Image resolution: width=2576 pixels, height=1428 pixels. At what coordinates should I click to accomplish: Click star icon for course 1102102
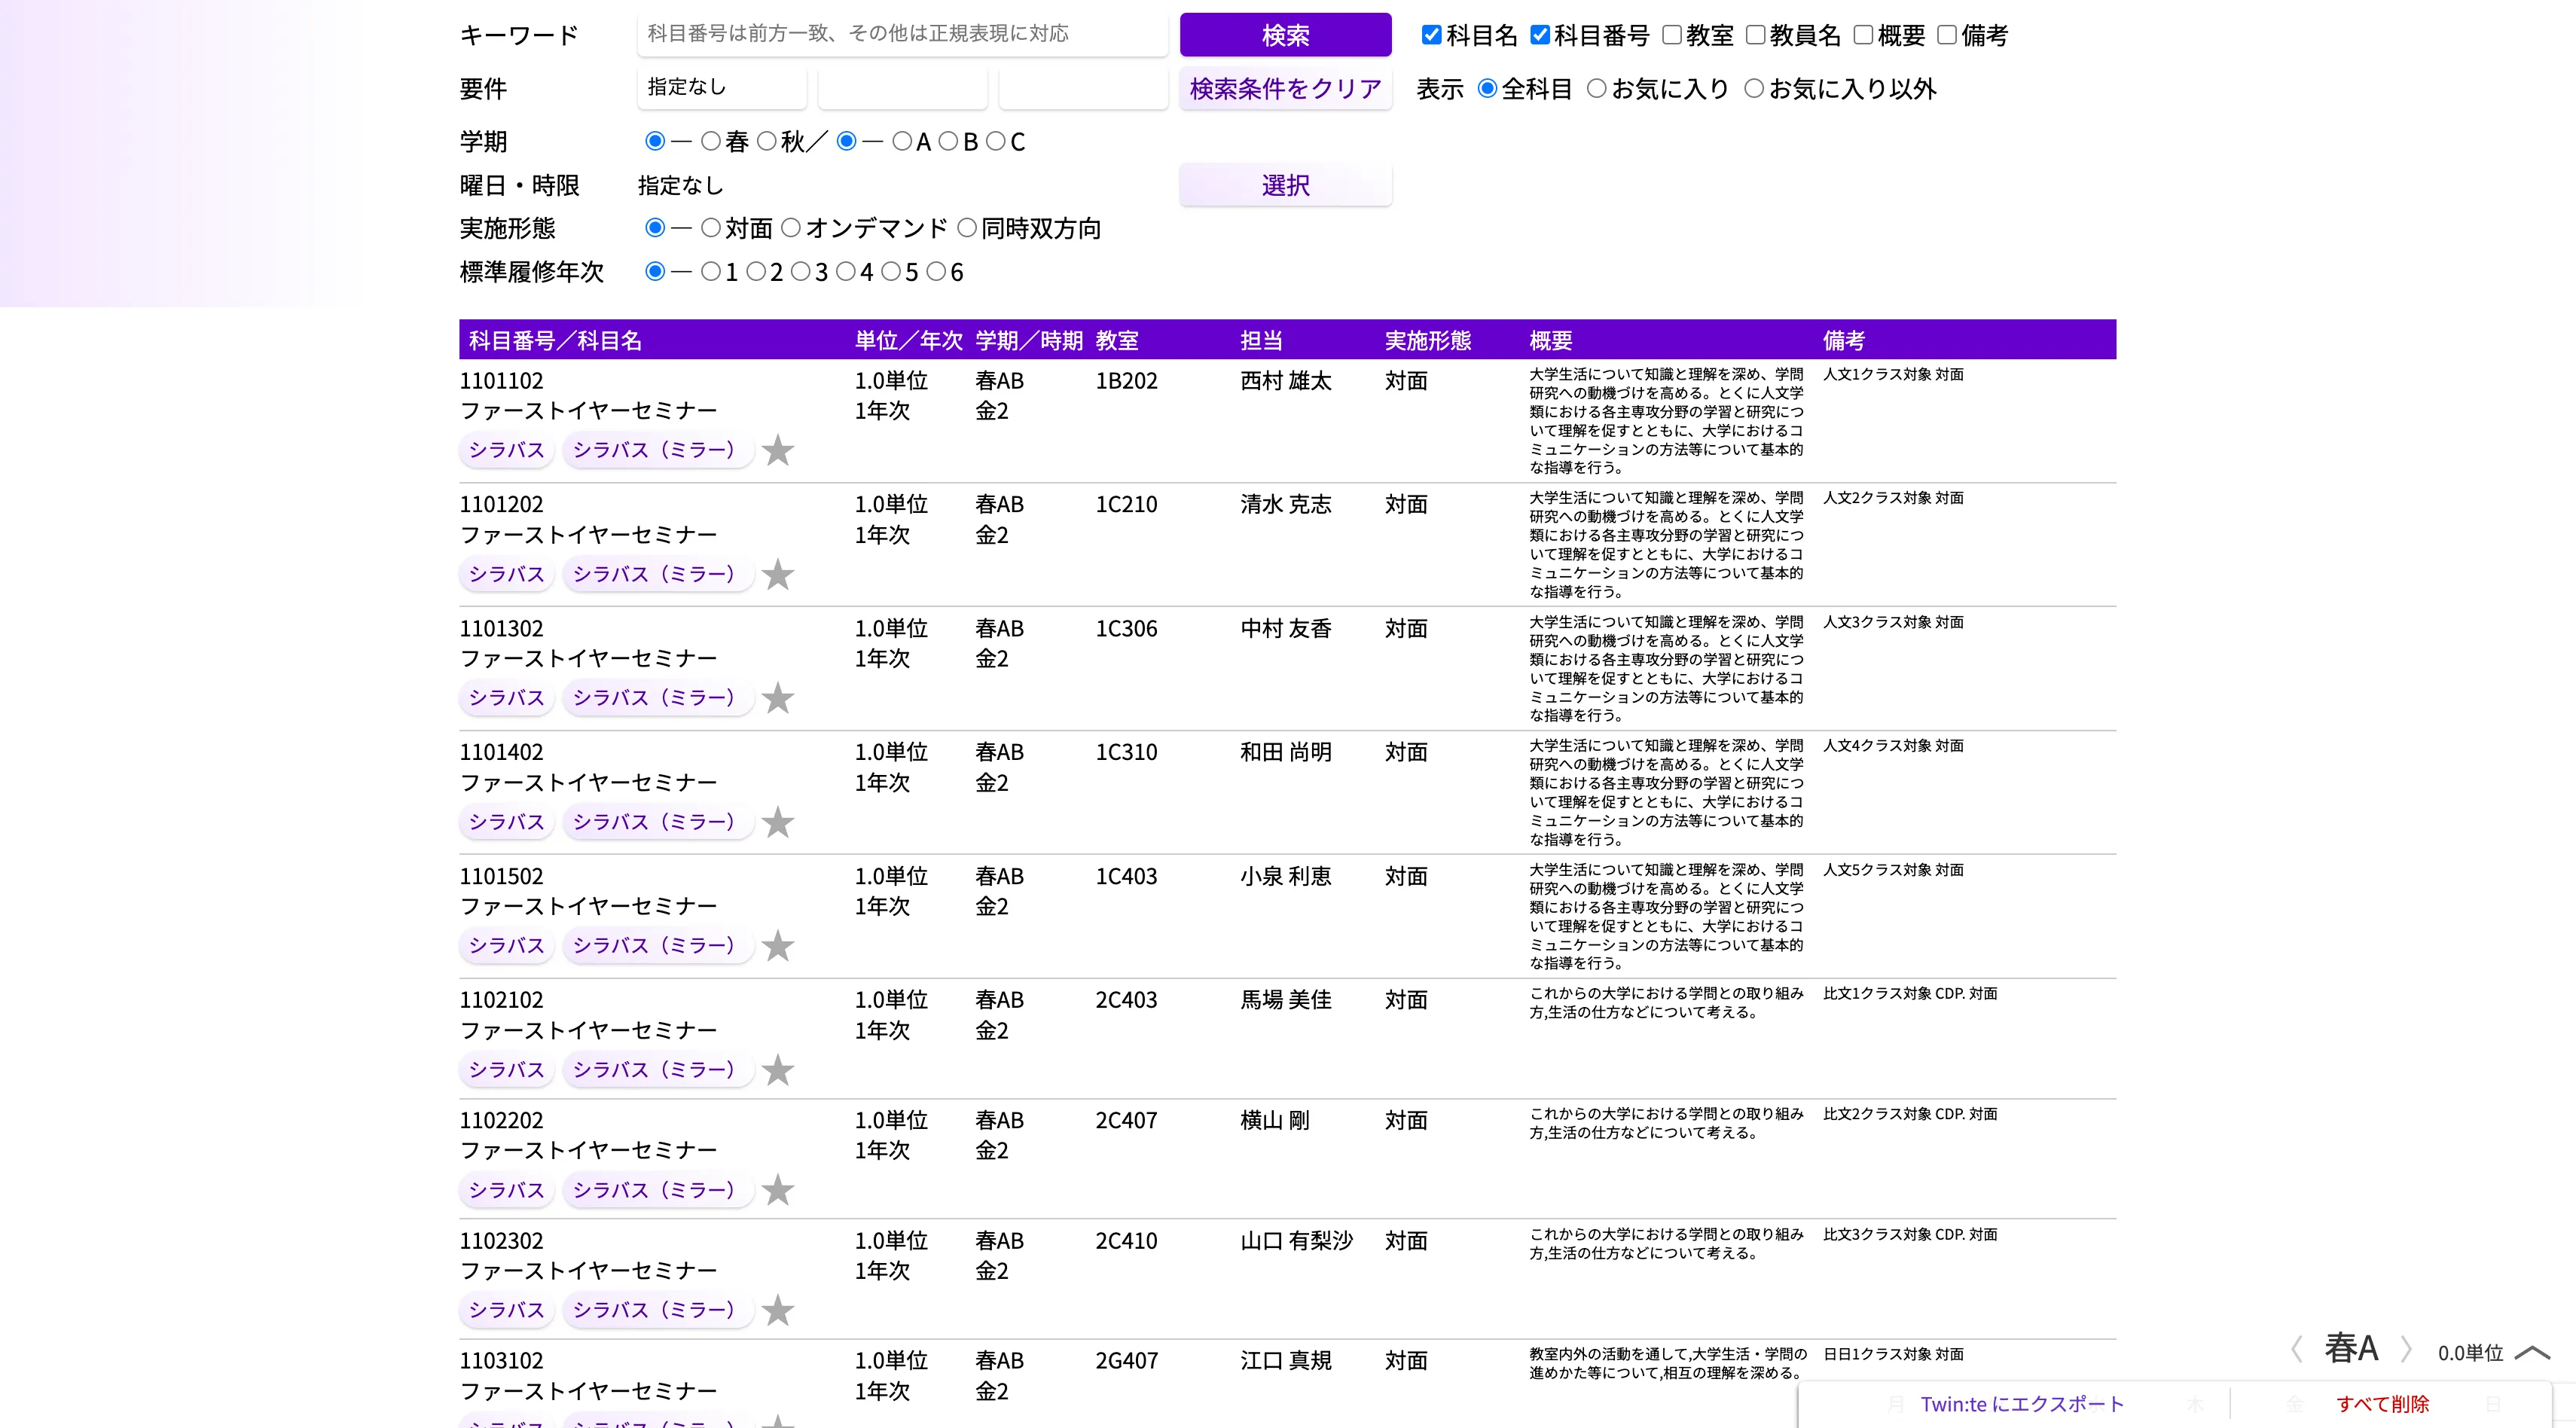[777, 1070]
